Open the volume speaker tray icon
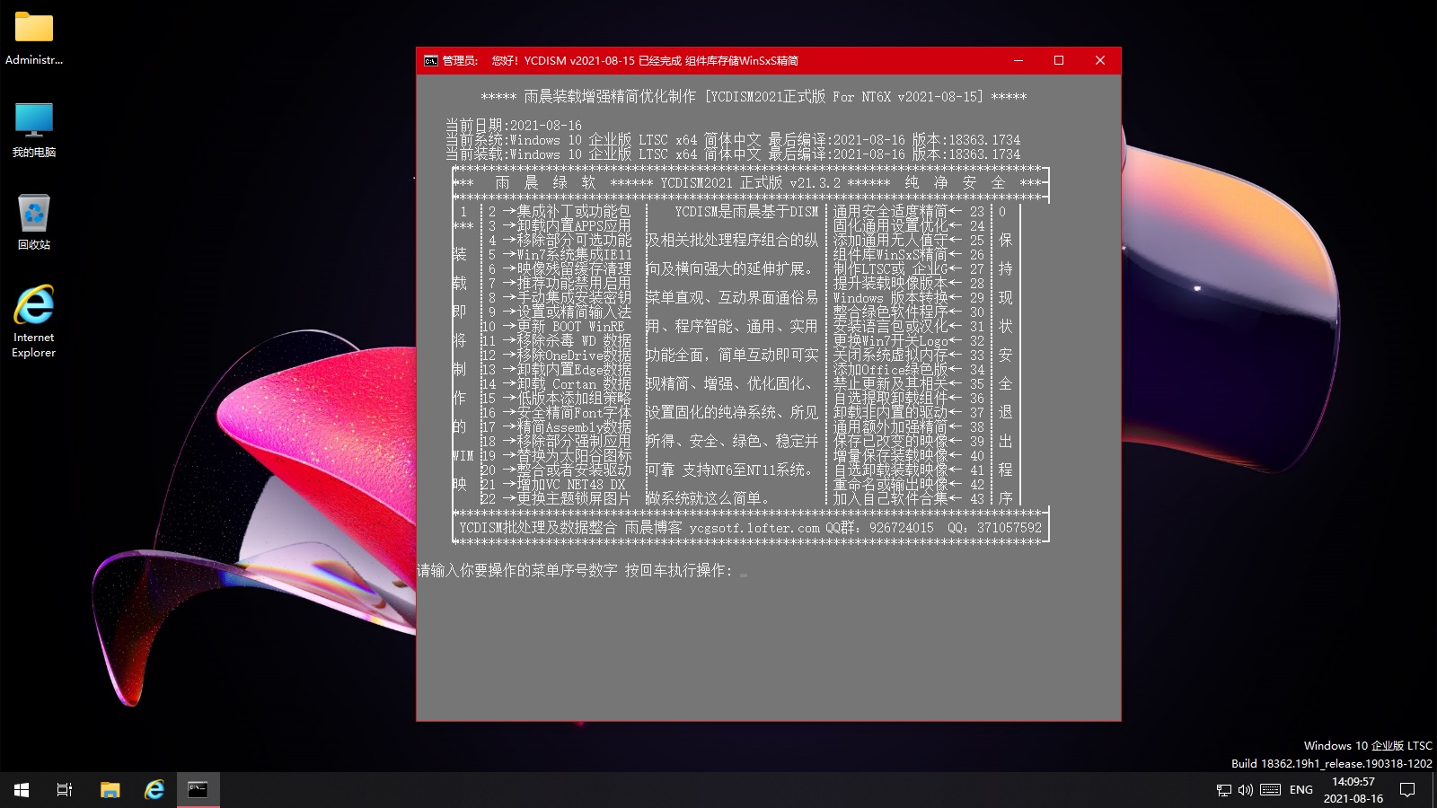 1245,790
